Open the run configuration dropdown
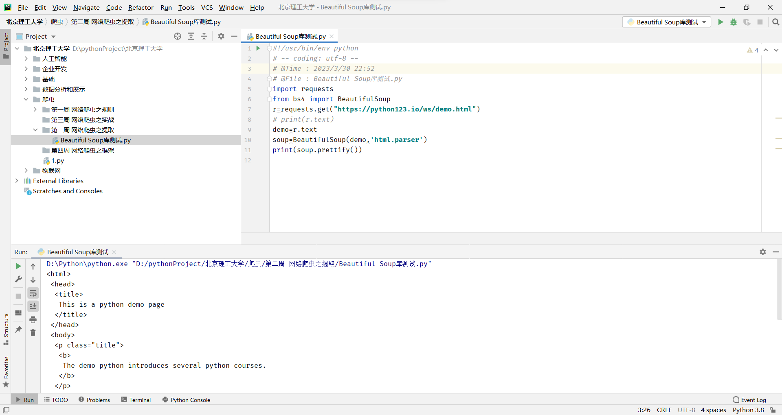The height and width of the screenshot is (415, 782). [x=667, y=22]
